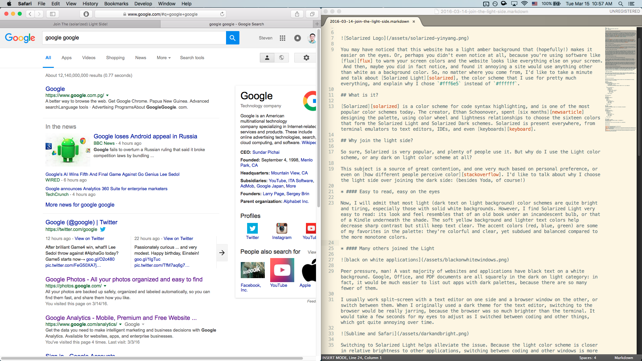
Task: Select the Videos search tab
Action: [89, 58]
